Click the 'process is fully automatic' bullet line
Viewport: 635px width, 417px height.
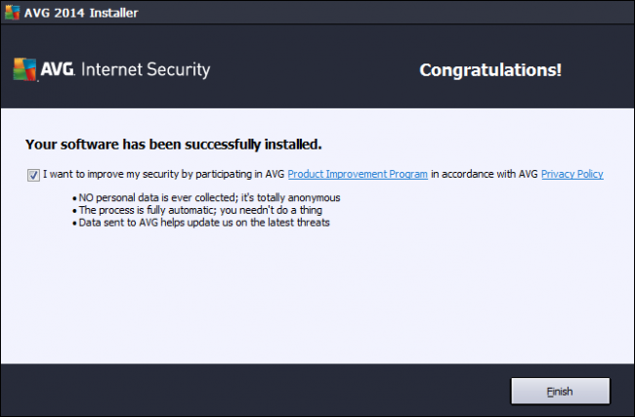(x=214, y=210)
